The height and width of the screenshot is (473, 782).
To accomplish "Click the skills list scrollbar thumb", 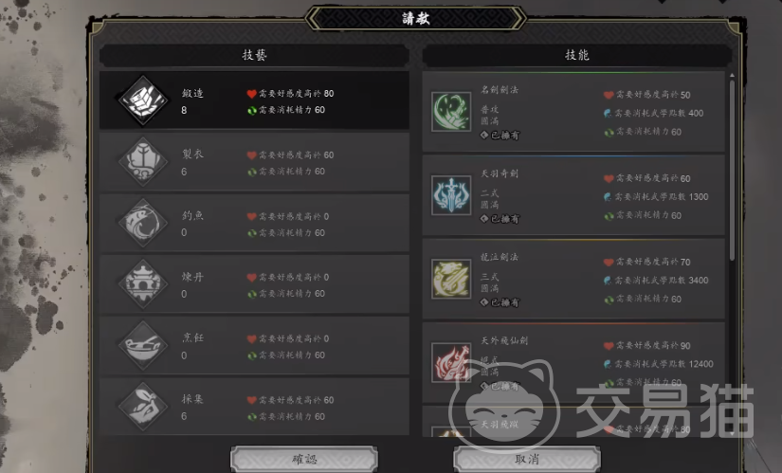I will [x=732, y=170].
